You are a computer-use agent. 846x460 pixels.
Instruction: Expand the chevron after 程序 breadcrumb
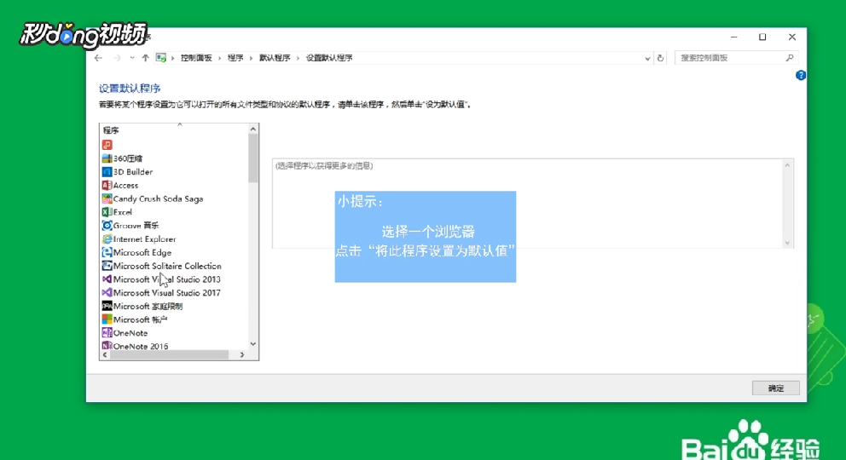click(251, 58)
